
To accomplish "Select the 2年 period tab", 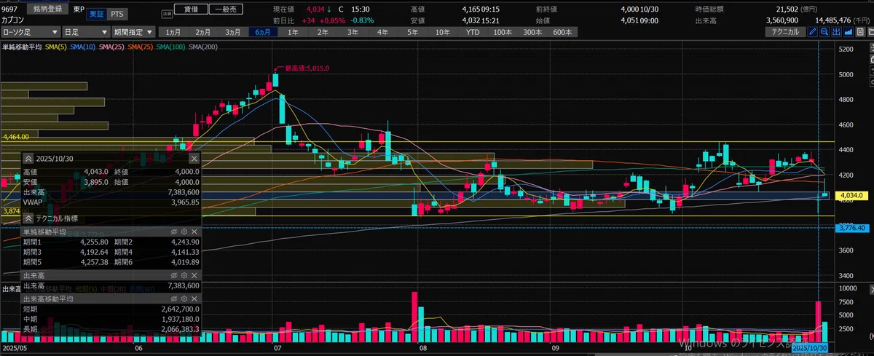I will tap(323, 32).
